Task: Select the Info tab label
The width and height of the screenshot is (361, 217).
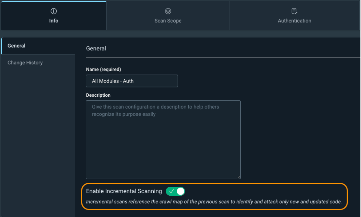Action: point(54,21)
